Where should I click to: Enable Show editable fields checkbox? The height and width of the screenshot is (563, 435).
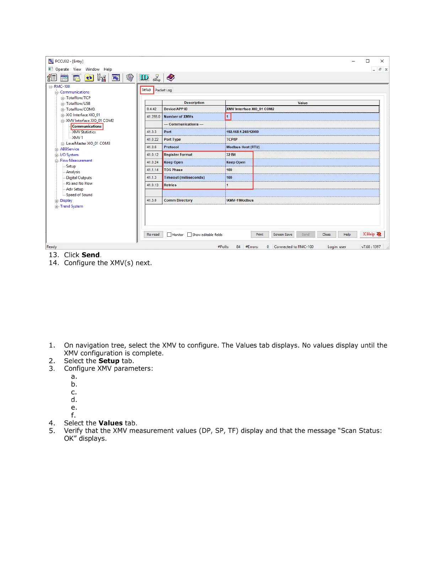click(189, 235)
